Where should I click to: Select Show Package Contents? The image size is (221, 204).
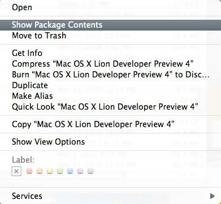pyautogui.click(x=110, y=25)
